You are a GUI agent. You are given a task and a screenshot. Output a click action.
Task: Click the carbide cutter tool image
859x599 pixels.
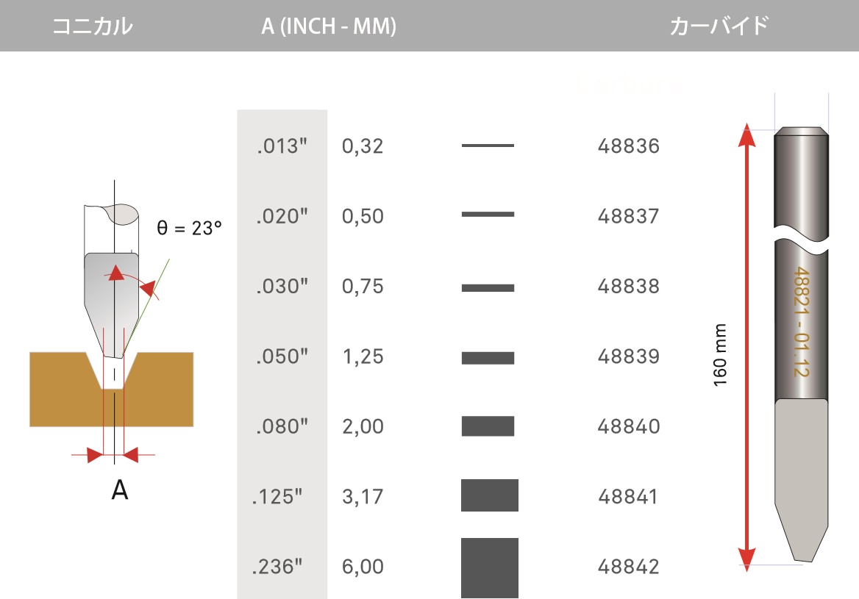802,345
